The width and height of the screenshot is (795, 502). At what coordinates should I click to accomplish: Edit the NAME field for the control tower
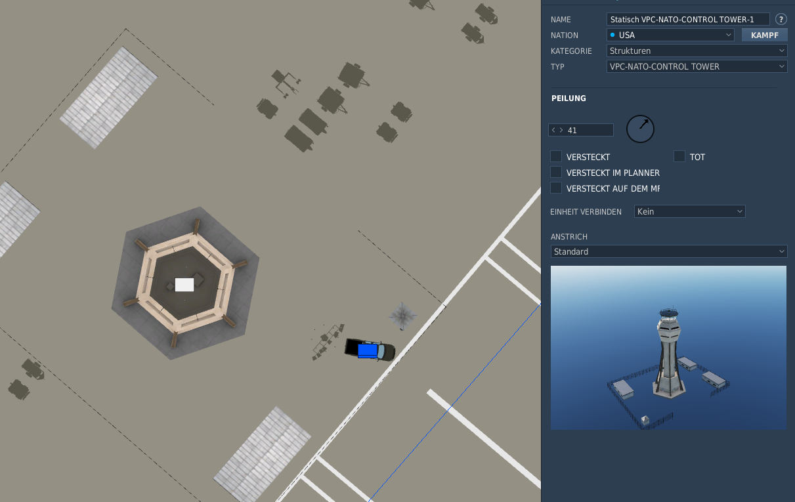click(688, 19)
